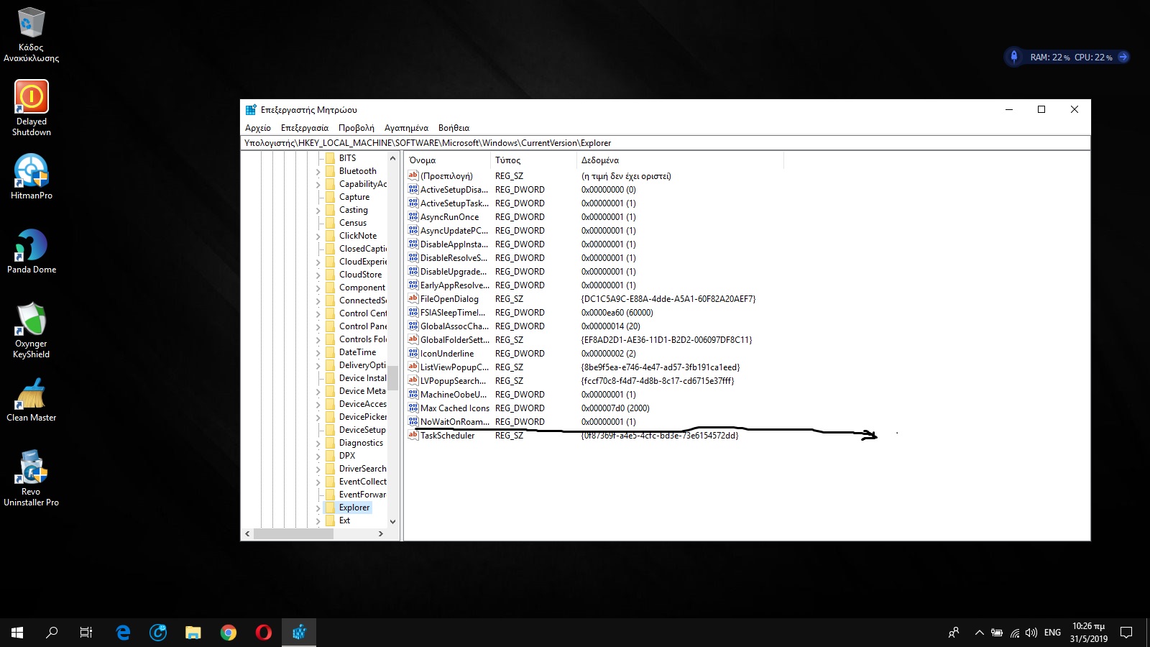Image resolution: width=1150 pixels, height=647 pixels.
Task: Select the Component key in tree
Action: [362, 288]
